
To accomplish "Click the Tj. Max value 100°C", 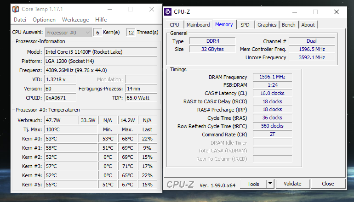I will pyautogui.click(x=71, y=129).
